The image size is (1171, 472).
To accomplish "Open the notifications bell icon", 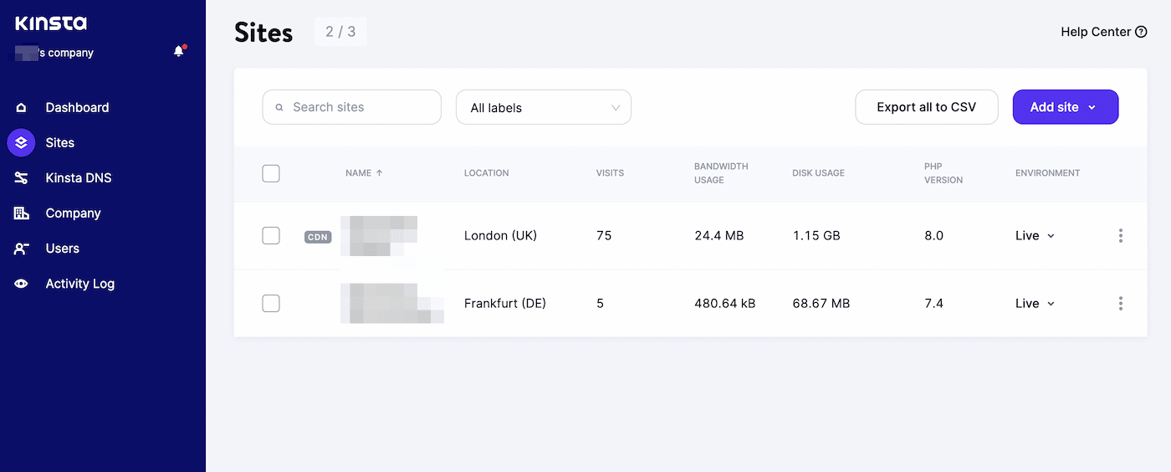I will click(x=178, y=52).
